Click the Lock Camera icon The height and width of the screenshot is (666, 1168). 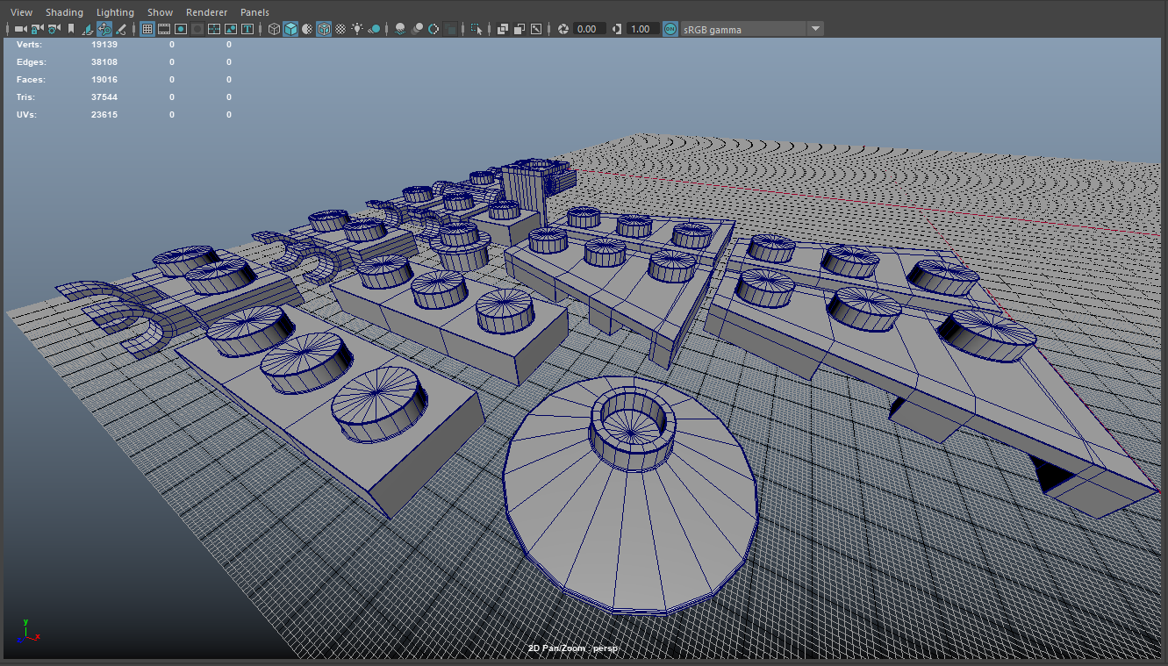[37, 29]
